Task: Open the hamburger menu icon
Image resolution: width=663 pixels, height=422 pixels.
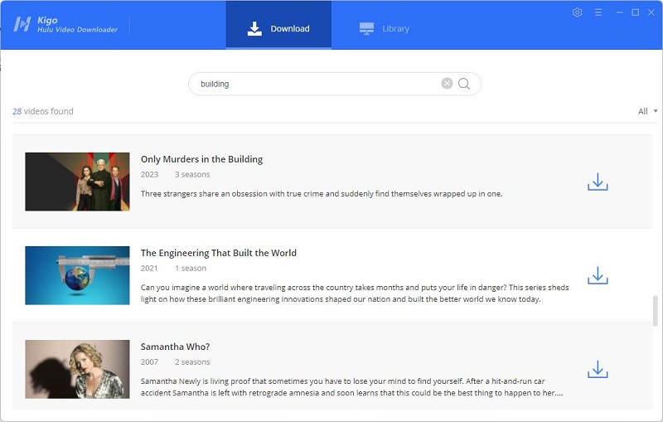Action: [598, 12]
